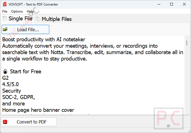The width and height of the screenshot is (191, 133).
Task: Click the line starting 'Automatically convert your meetings'
Action: [80, 46]
